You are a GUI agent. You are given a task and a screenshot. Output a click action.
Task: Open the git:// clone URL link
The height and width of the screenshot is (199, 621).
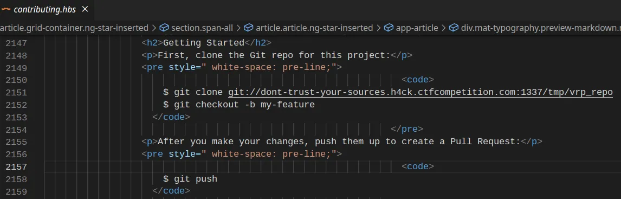point(420,92)
